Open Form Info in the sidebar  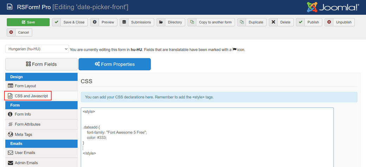click(41, 114)
